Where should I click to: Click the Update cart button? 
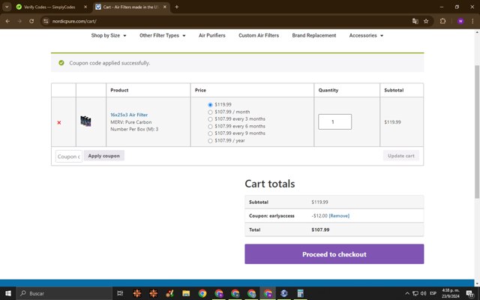point(401,156)
